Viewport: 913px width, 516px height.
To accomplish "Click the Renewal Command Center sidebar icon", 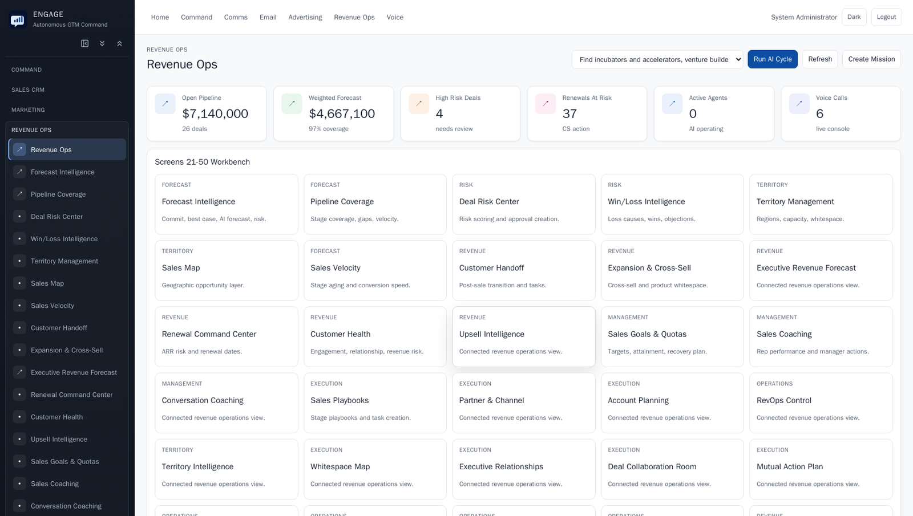I will pyautogui.click(x=19, y=394).
